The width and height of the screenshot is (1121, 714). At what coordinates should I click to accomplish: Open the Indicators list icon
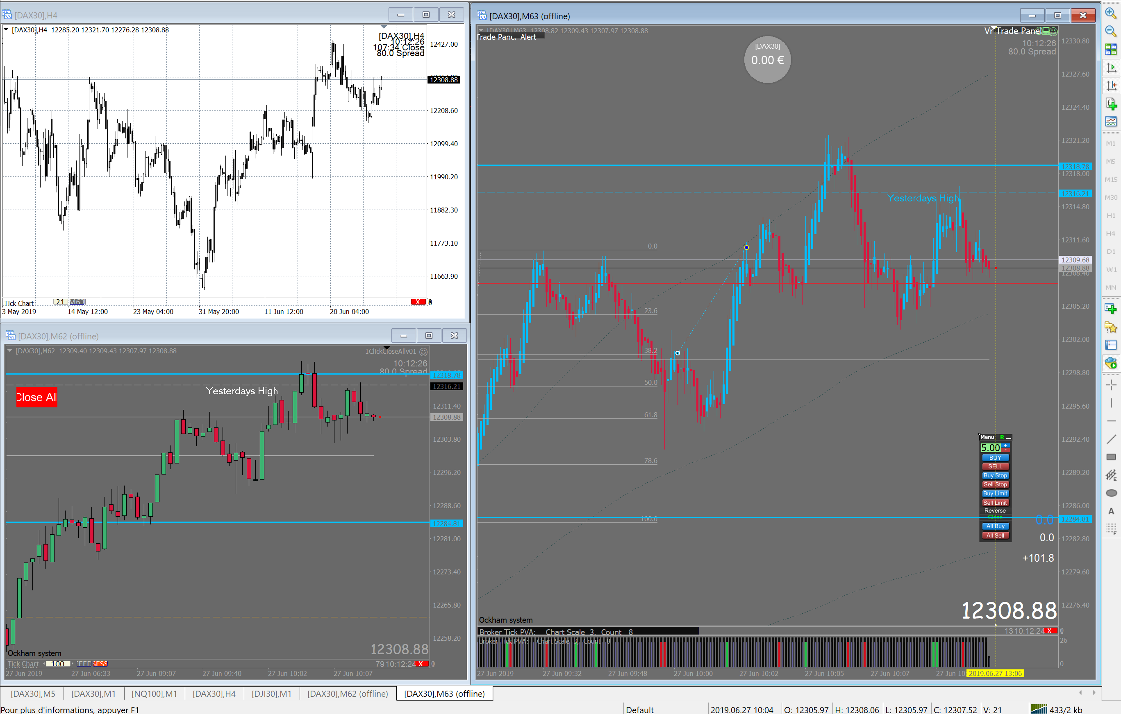(1111, 103)
